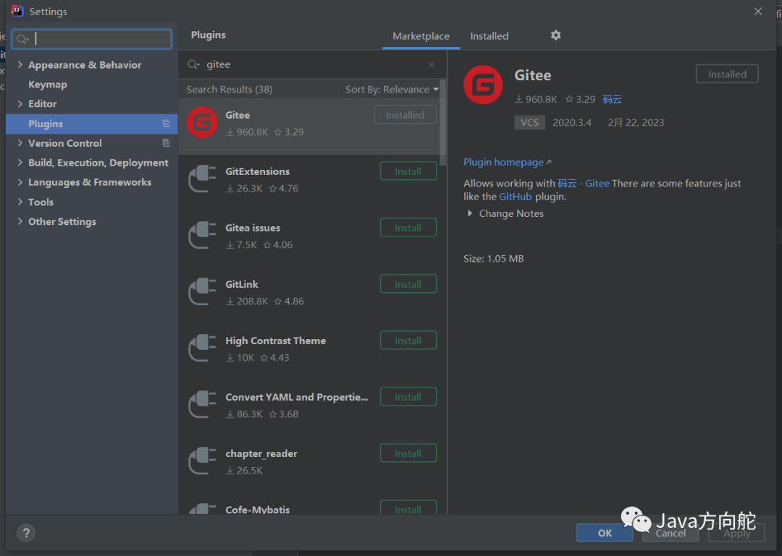Switch to the Marketplace tab

pos(421,36)
